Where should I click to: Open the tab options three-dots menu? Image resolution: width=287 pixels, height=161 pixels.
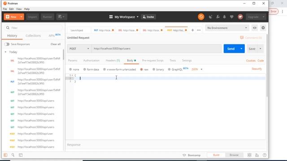pyautogui.click(x=199, y=30)
